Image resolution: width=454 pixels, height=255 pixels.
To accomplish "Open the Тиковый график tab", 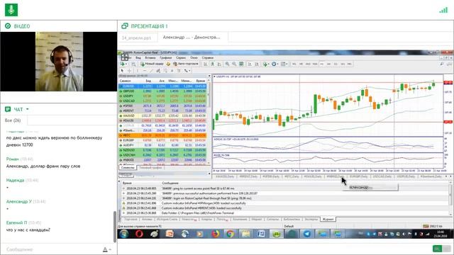I will [151, 168].
